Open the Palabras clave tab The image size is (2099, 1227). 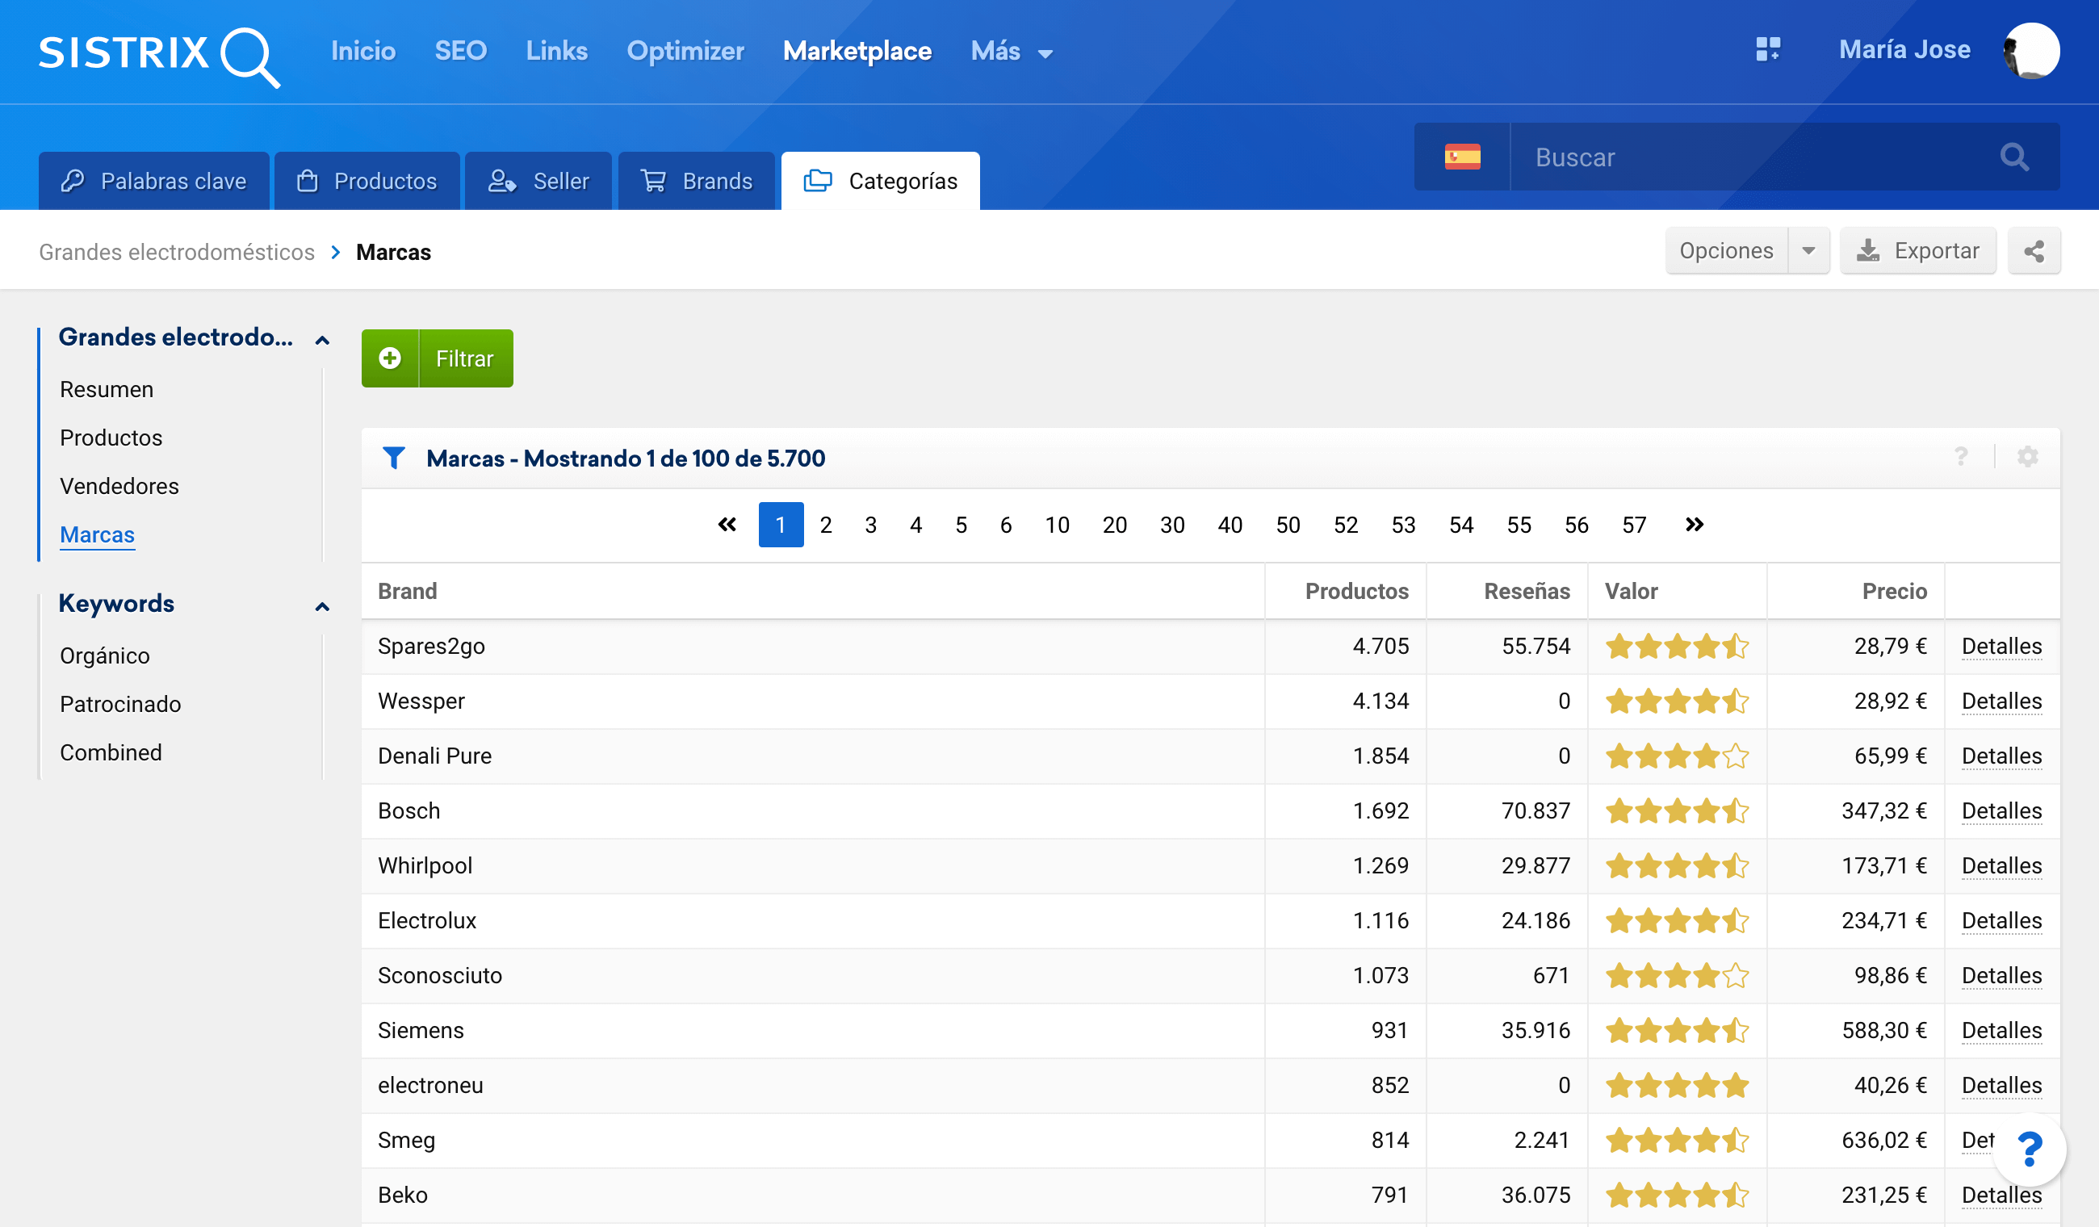pyautogui.click(x=154, y=181)
